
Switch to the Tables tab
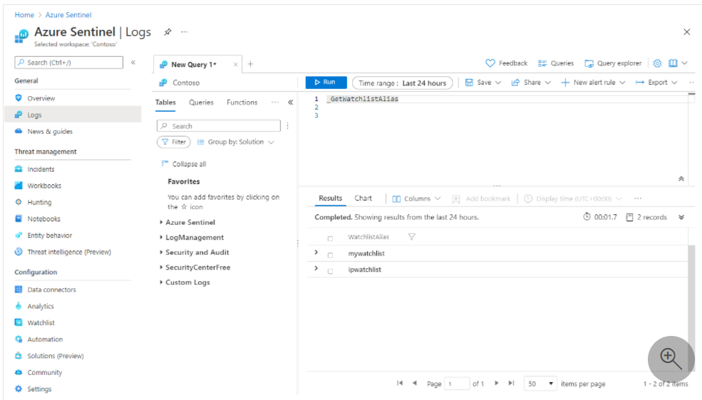pos(165,102)
